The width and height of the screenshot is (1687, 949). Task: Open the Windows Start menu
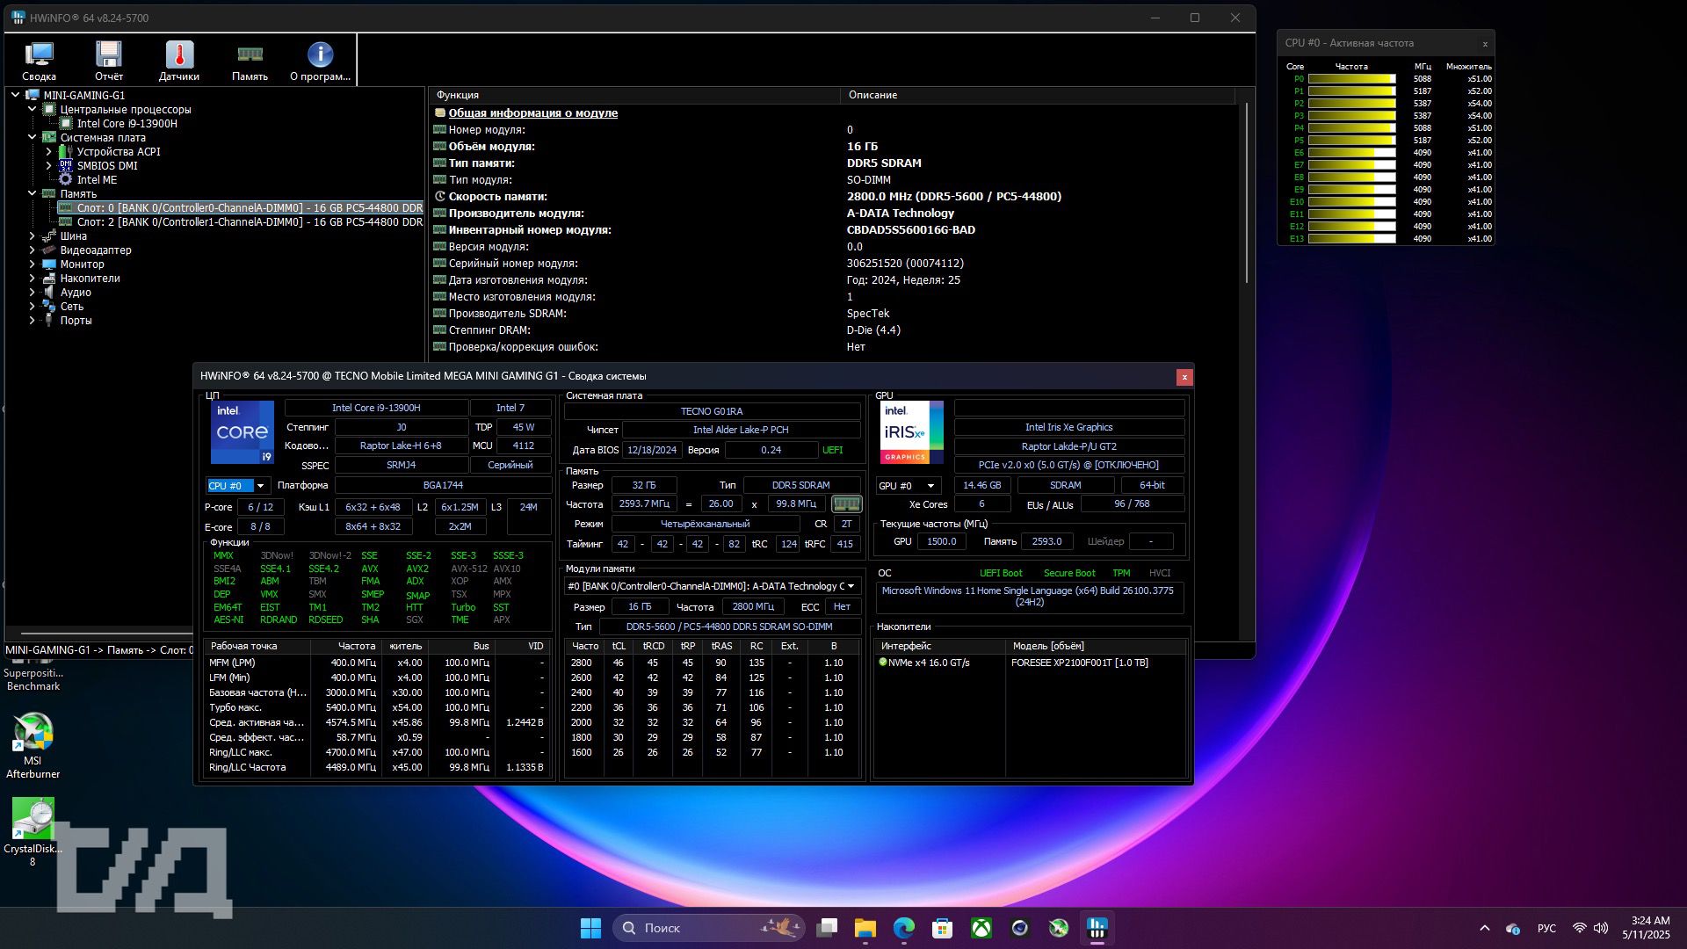pyautogui.click(x=590, y=928)
